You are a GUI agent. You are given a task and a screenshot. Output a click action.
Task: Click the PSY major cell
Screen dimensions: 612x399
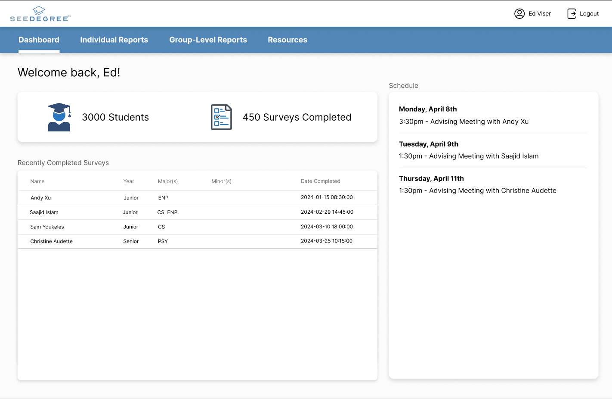163,241
